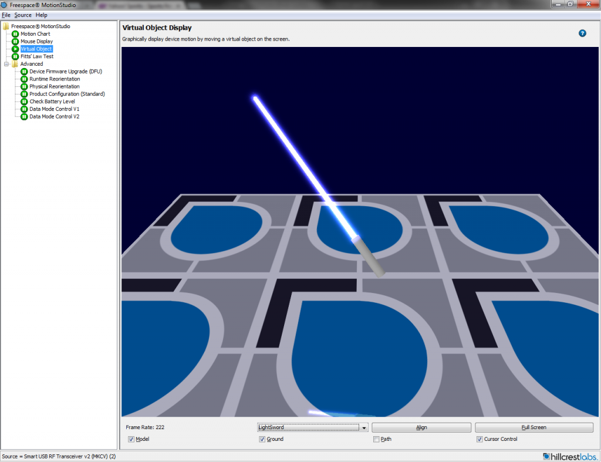The width and height of the screenshot is (601, 462).
Task: Click the Virtual Object Display heading
Action: click(x=157, y=28)
